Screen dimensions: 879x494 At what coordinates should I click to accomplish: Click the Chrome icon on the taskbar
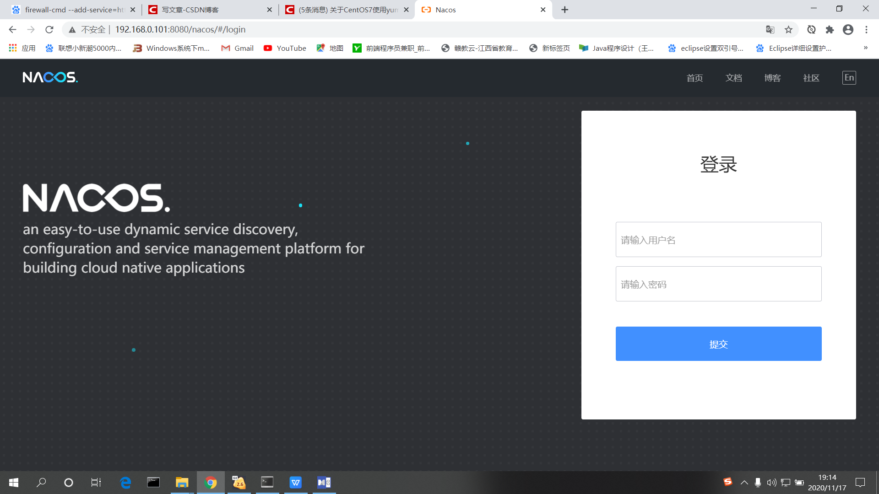[211, 483]
